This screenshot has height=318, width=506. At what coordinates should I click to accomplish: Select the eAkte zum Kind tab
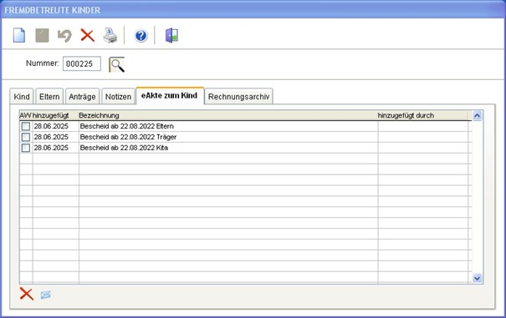pos(170,96)
